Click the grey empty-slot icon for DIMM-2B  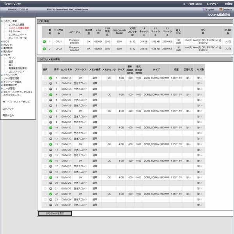tap(51, 100)
